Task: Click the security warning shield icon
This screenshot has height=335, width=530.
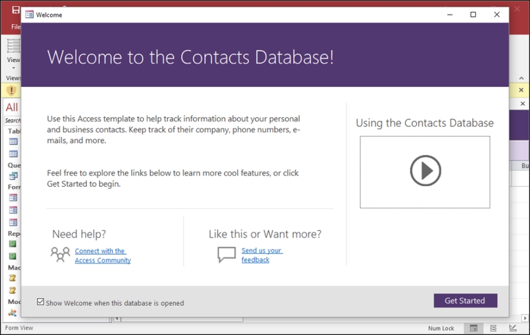Action: [x=11, y=91]
